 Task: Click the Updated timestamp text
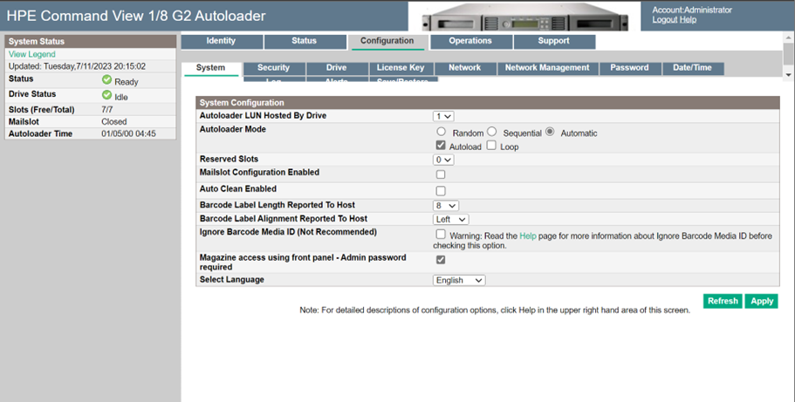point(77,66)
